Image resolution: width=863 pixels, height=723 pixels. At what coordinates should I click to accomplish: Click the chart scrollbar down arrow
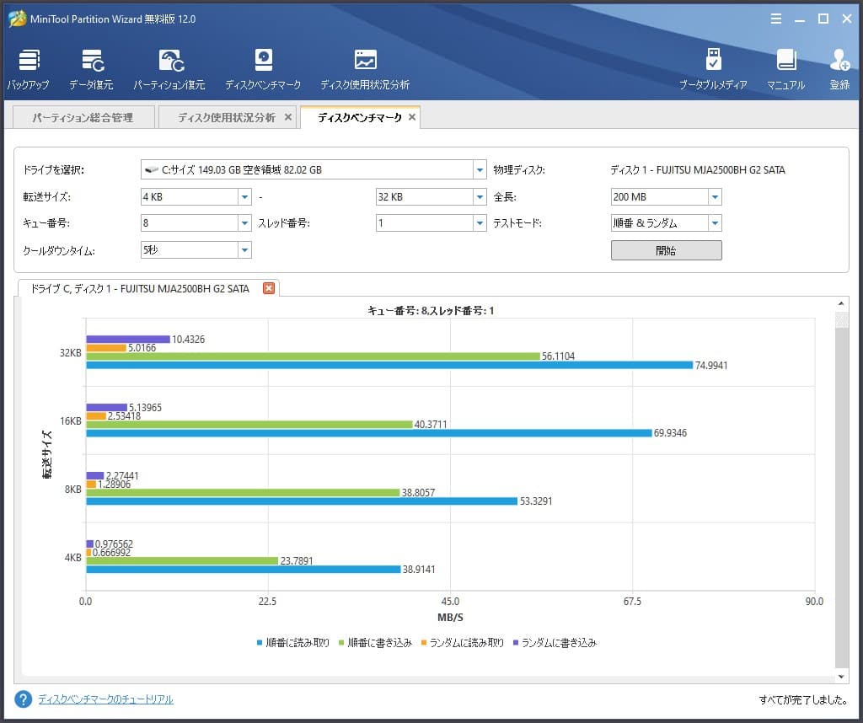[x=841, y=677]
